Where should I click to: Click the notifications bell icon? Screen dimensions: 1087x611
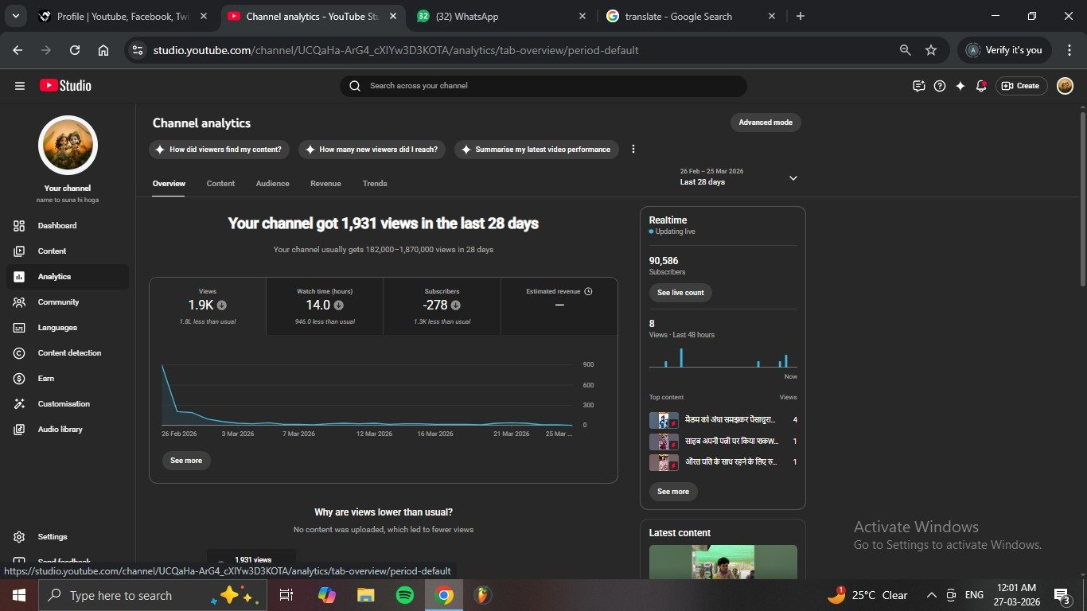[x=981, y=86]
